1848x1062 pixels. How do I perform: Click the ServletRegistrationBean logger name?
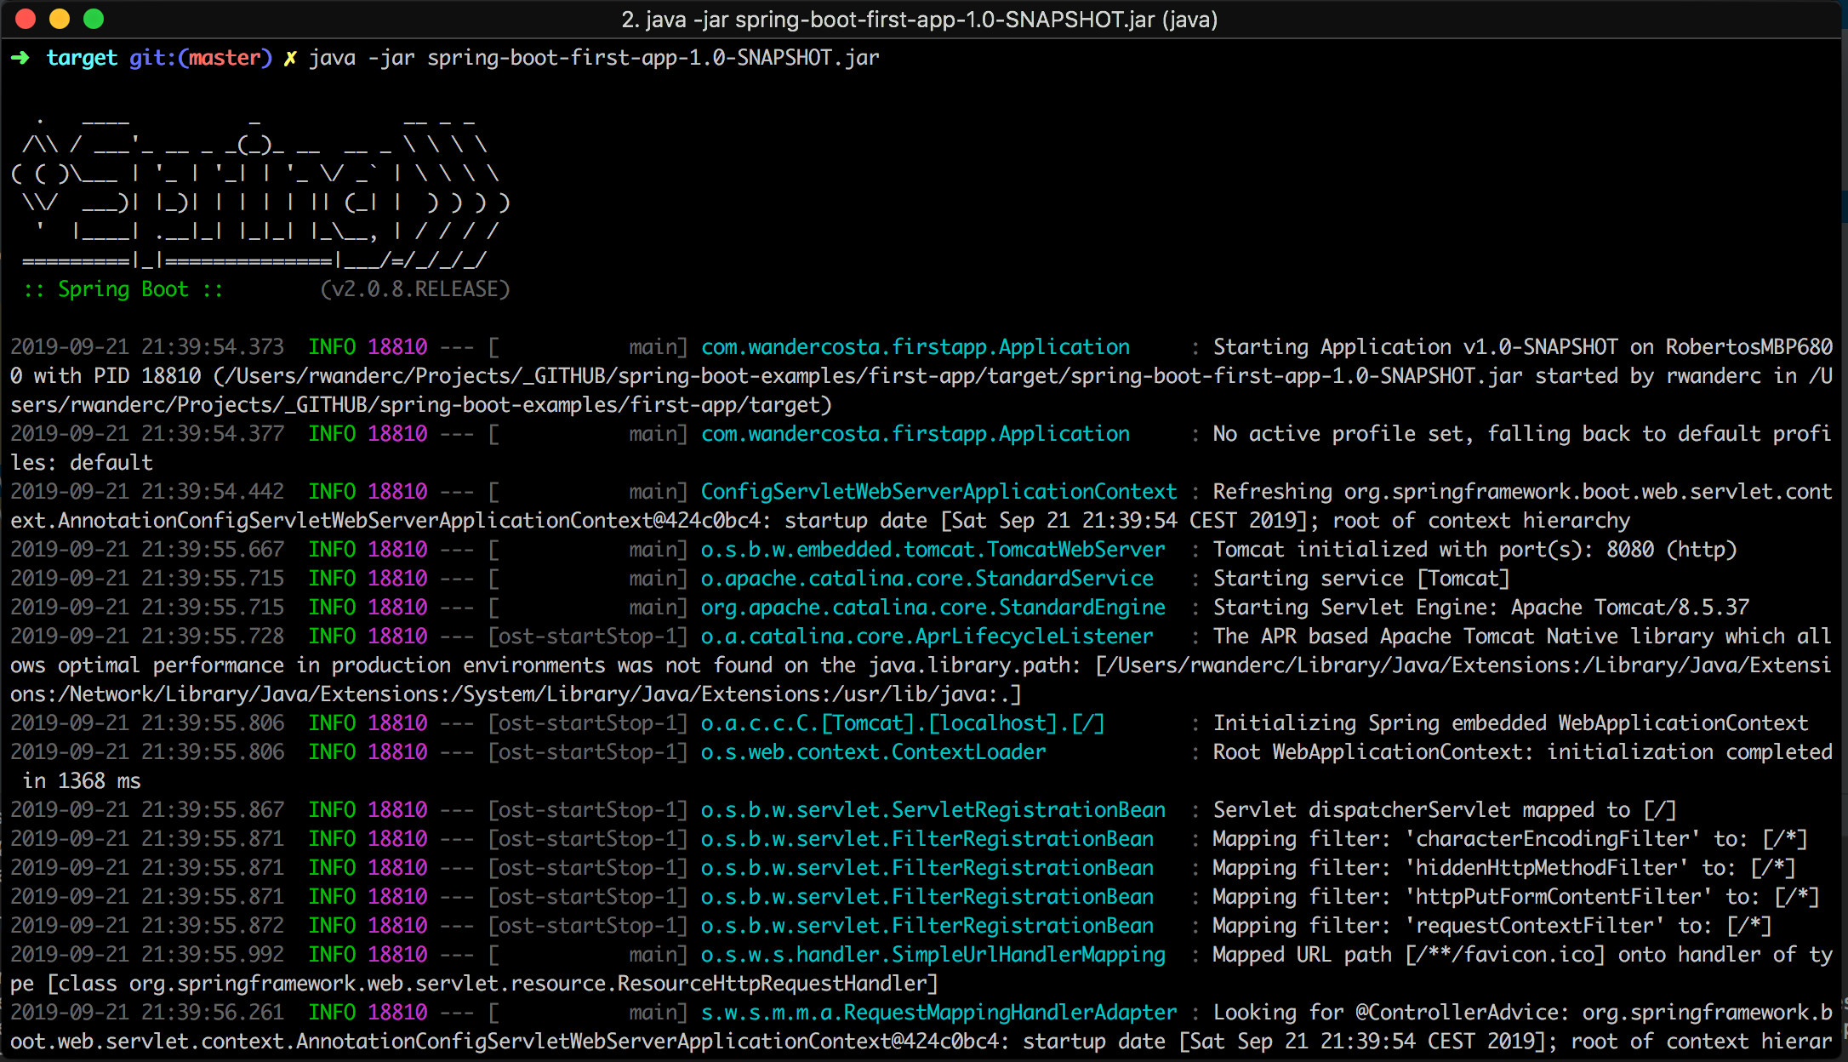pos(933,810)
